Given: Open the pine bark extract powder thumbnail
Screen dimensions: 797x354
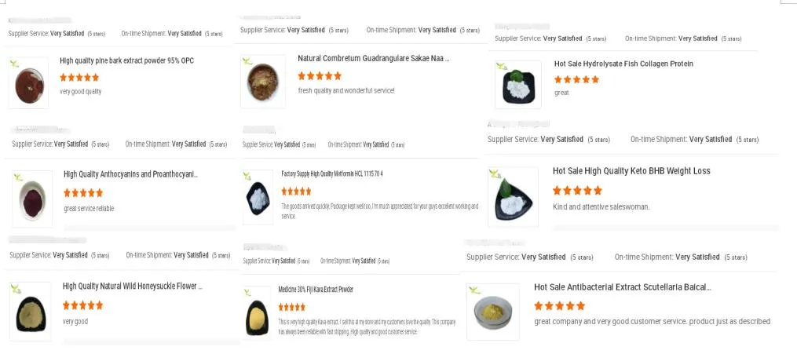Looking at the screenshot, I should tap(28, 83).
